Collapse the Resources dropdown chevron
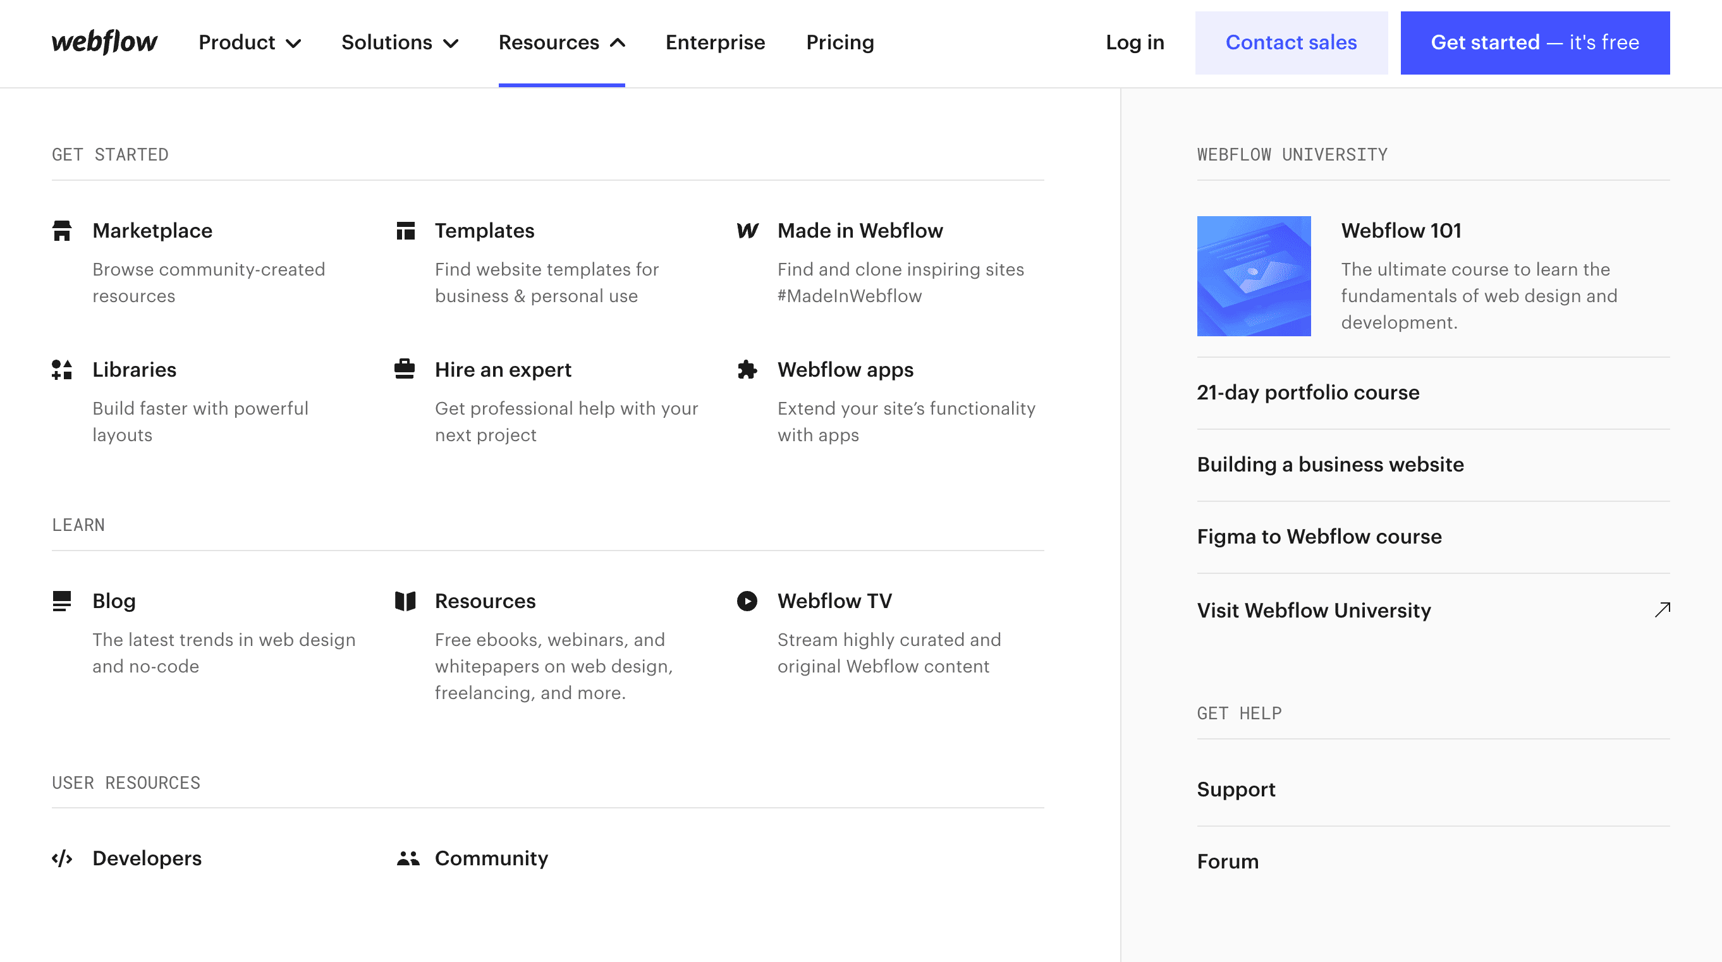 [618, 43]
